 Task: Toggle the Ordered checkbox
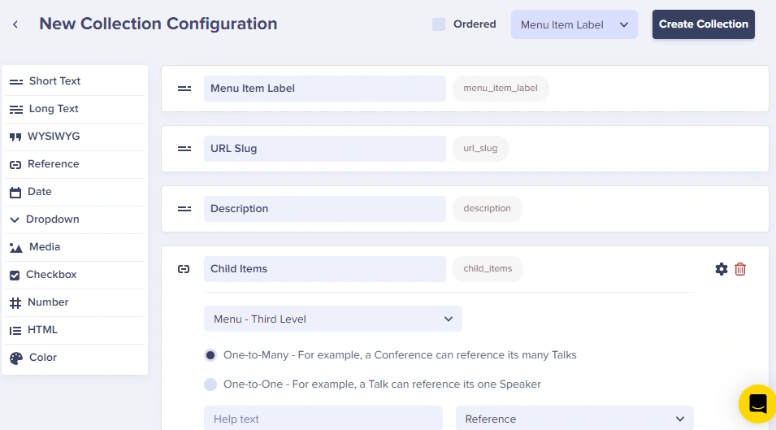pos(439,24)
